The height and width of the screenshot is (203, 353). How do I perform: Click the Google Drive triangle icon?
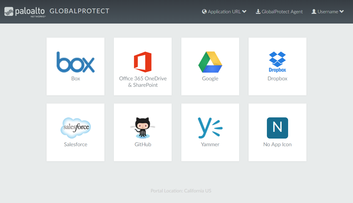(210, 62)
